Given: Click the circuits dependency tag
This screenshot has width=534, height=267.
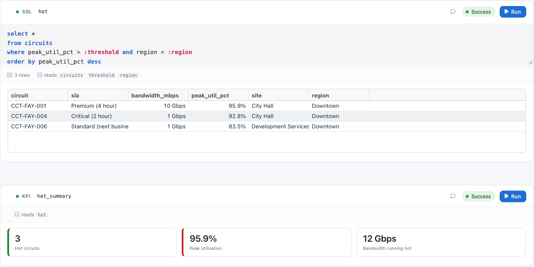Looking at the screenshot, I should [x=71, y=75].
